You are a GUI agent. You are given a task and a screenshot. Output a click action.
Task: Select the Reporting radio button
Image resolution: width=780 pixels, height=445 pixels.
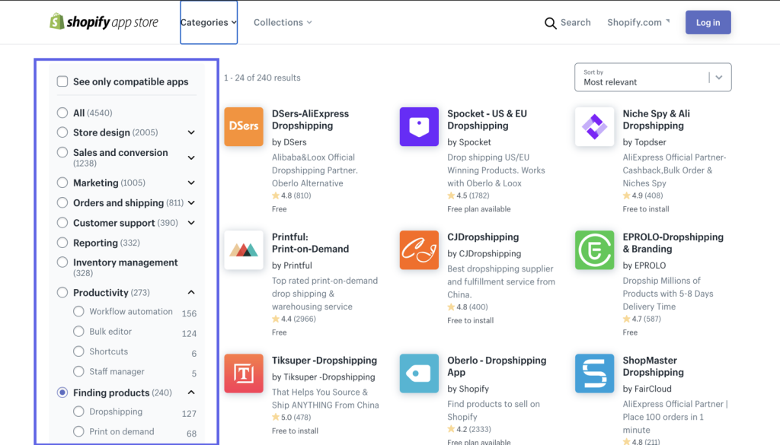tap(62, 243)
